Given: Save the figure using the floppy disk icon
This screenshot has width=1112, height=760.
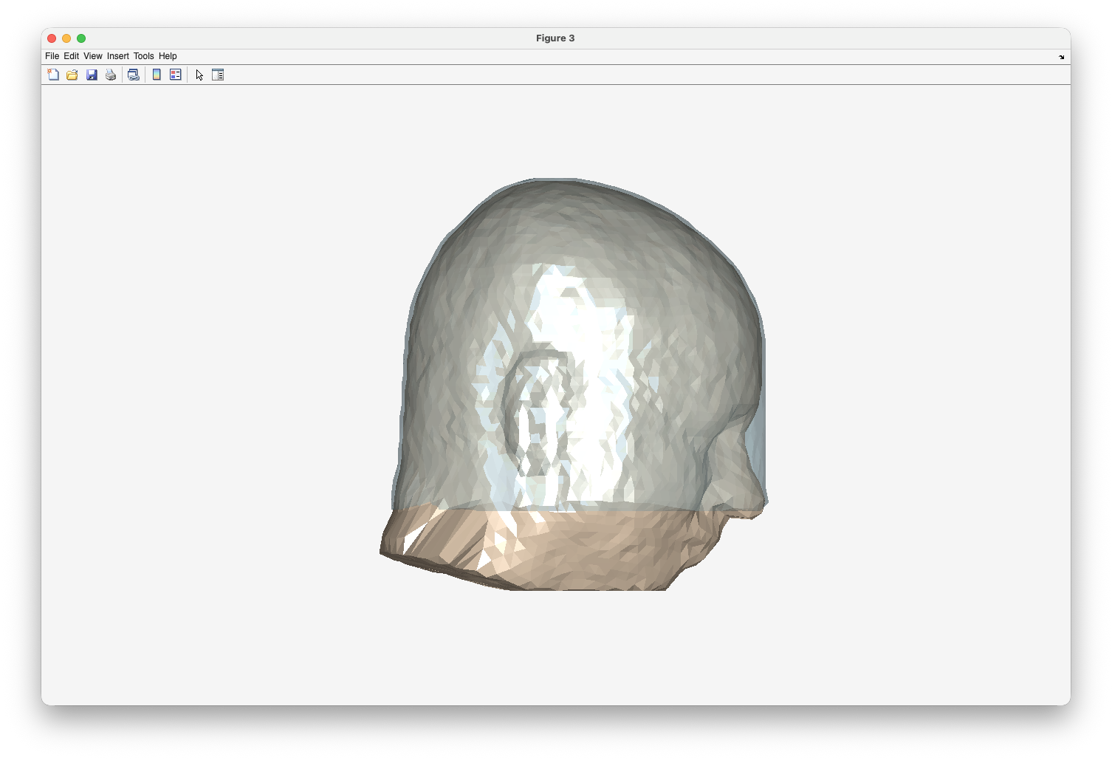Looking at the screenshot, I should (x=92, y=75).
